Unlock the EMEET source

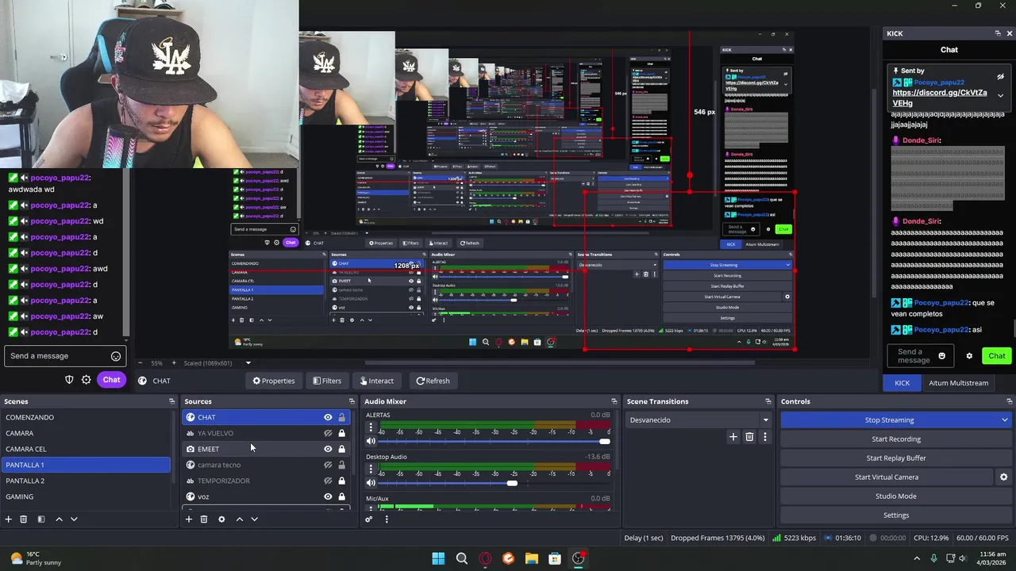click(342, 449)
